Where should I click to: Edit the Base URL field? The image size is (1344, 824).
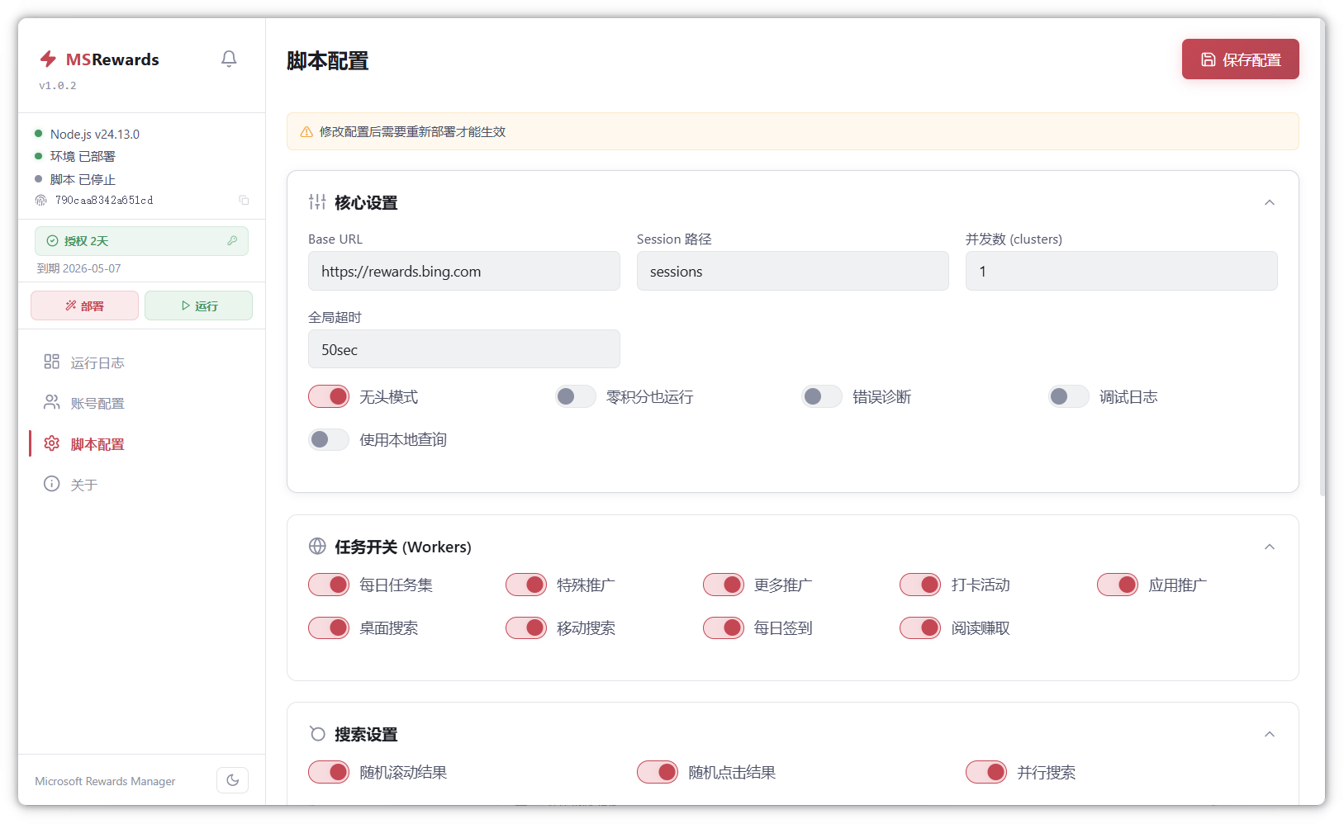pyautogui.click(x=464, y=271)
